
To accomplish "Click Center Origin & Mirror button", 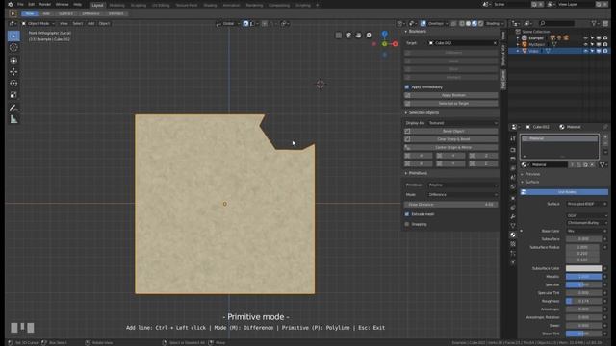I will click(451, 147).
